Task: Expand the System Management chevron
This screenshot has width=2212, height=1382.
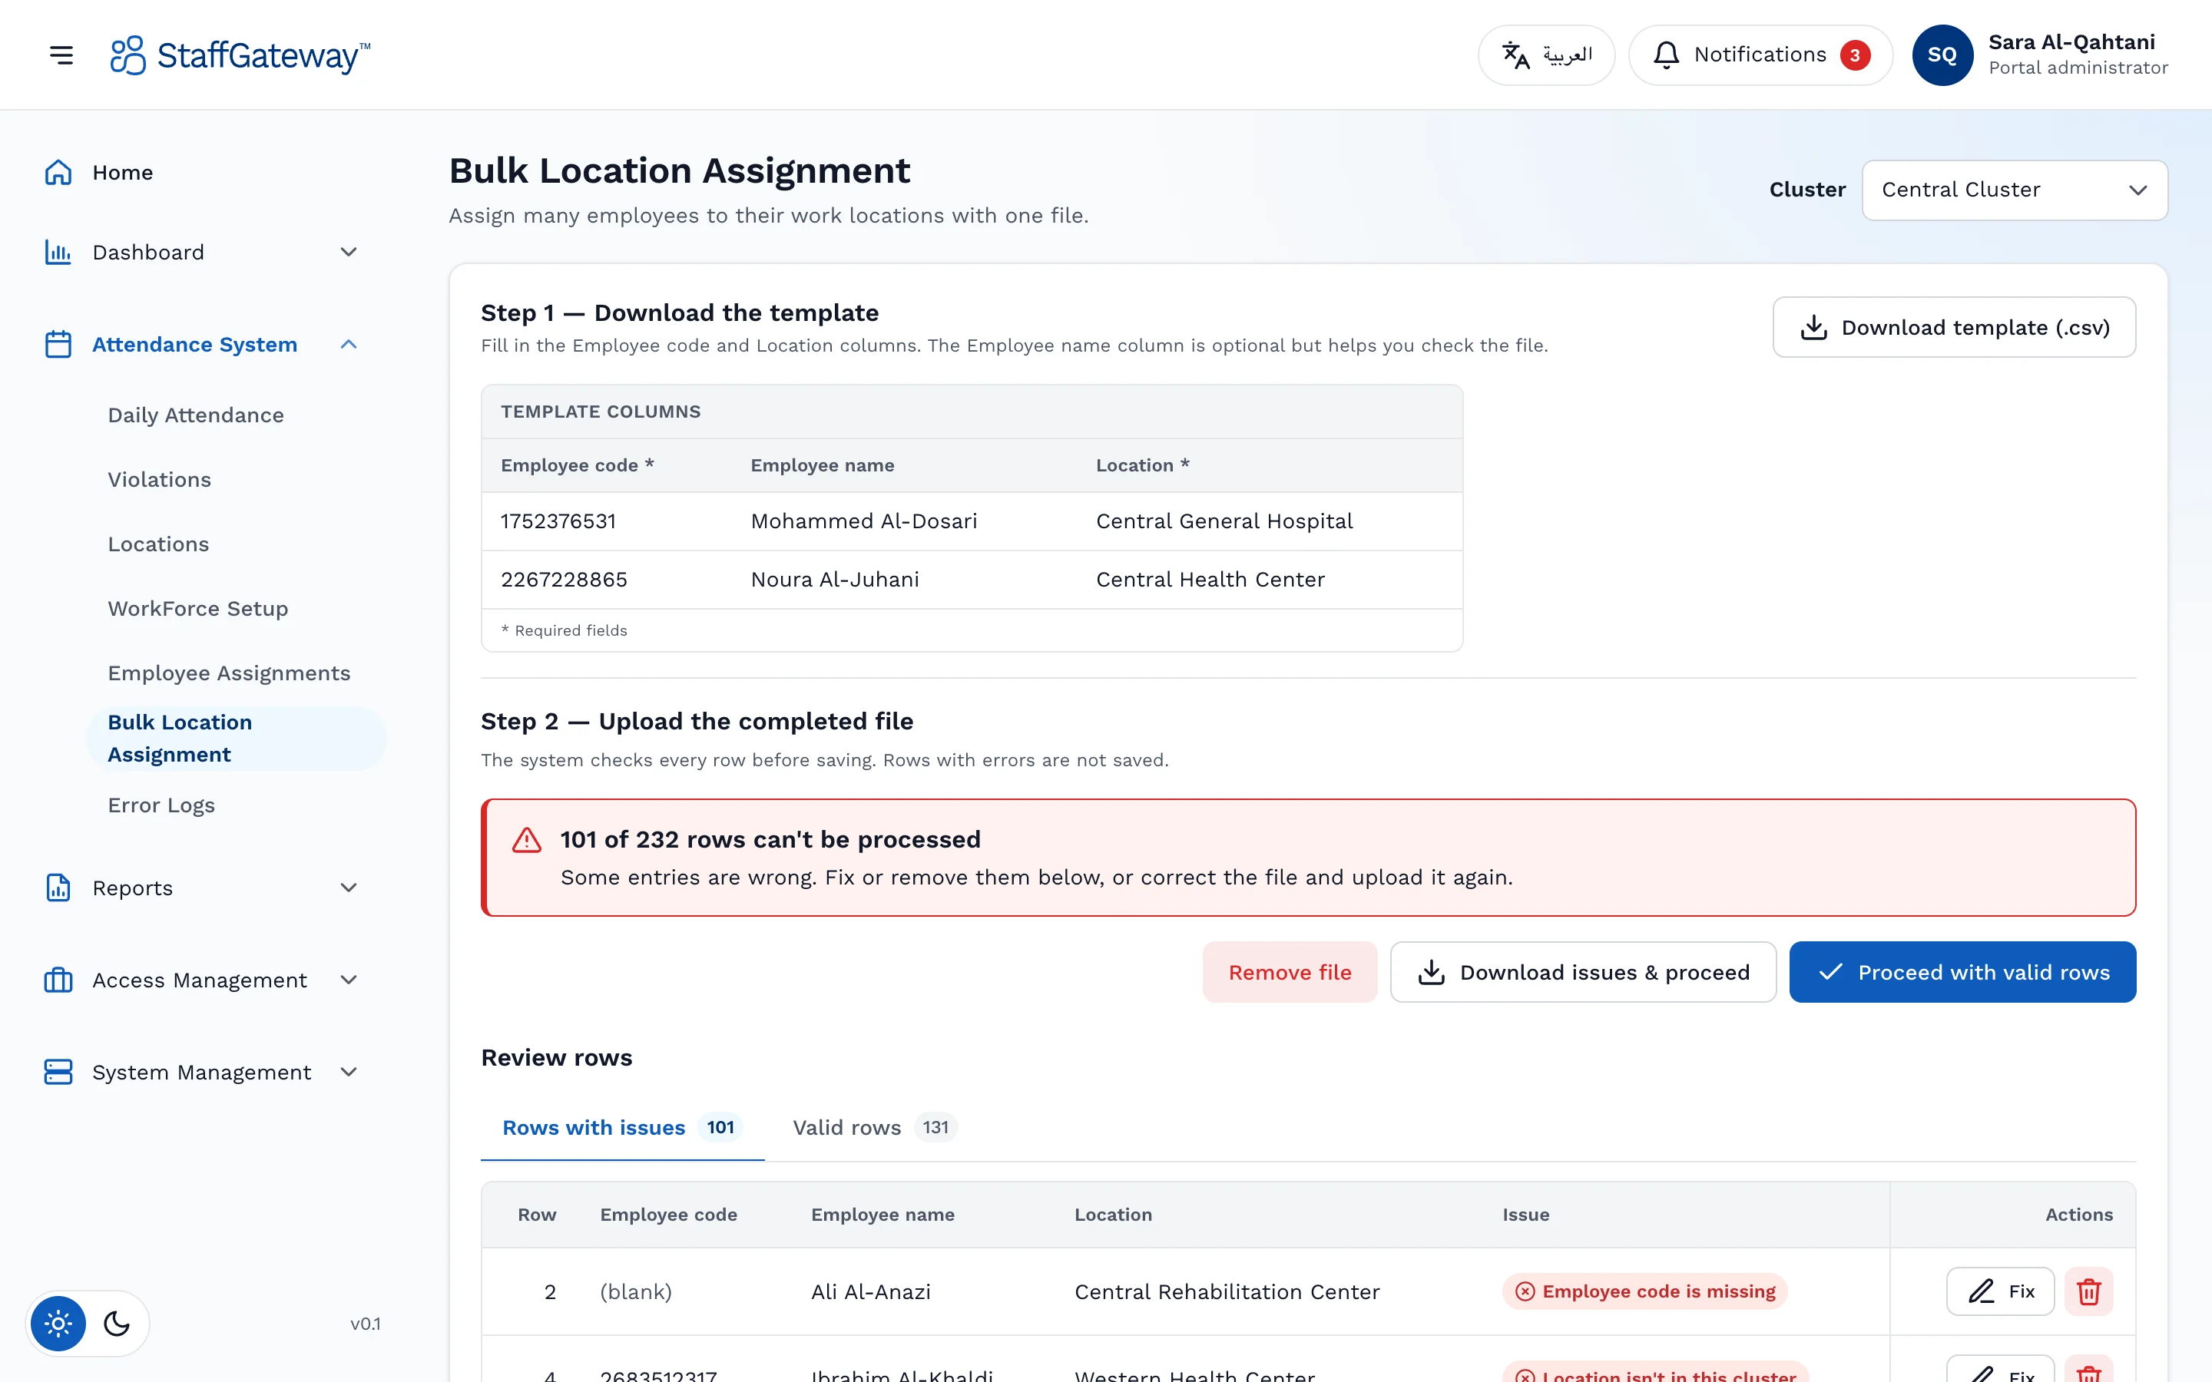Action: point(348,1072)
